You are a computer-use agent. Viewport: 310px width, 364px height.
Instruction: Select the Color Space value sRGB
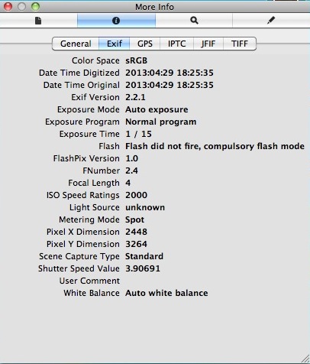[136, 60]
